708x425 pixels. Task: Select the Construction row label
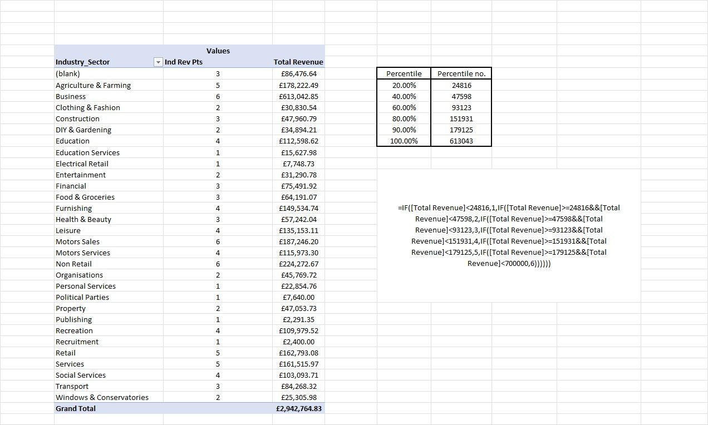[109, 118]
